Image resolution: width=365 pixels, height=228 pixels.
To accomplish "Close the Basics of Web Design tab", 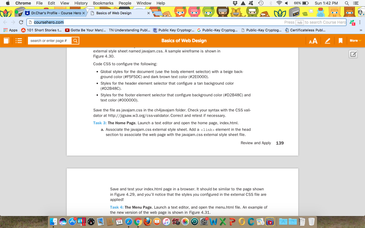I will pyautogui.click(x=148, y=13).
